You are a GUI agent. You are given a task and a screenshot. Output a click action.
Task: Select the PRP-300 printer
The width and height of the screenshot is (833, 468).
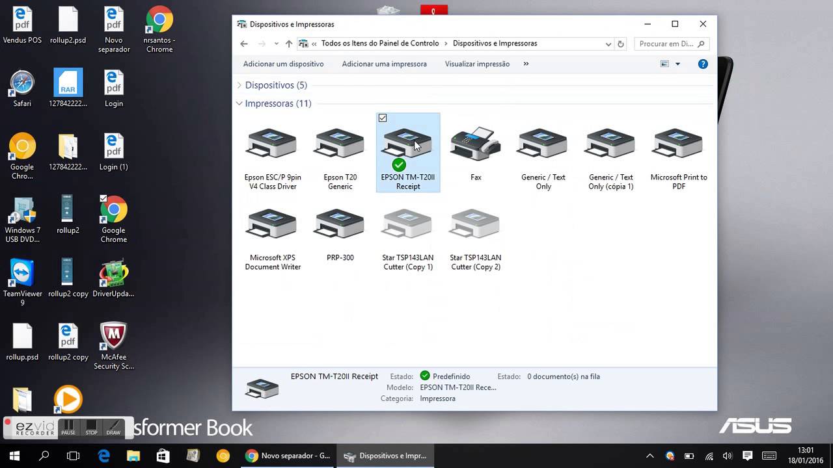tap(340, 234)
